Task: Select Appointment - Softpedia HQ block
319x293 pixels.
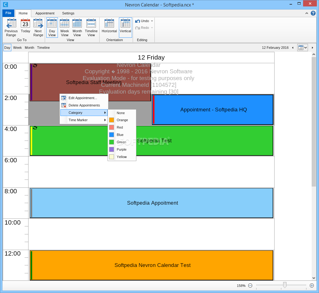Action: click(213, 110)
